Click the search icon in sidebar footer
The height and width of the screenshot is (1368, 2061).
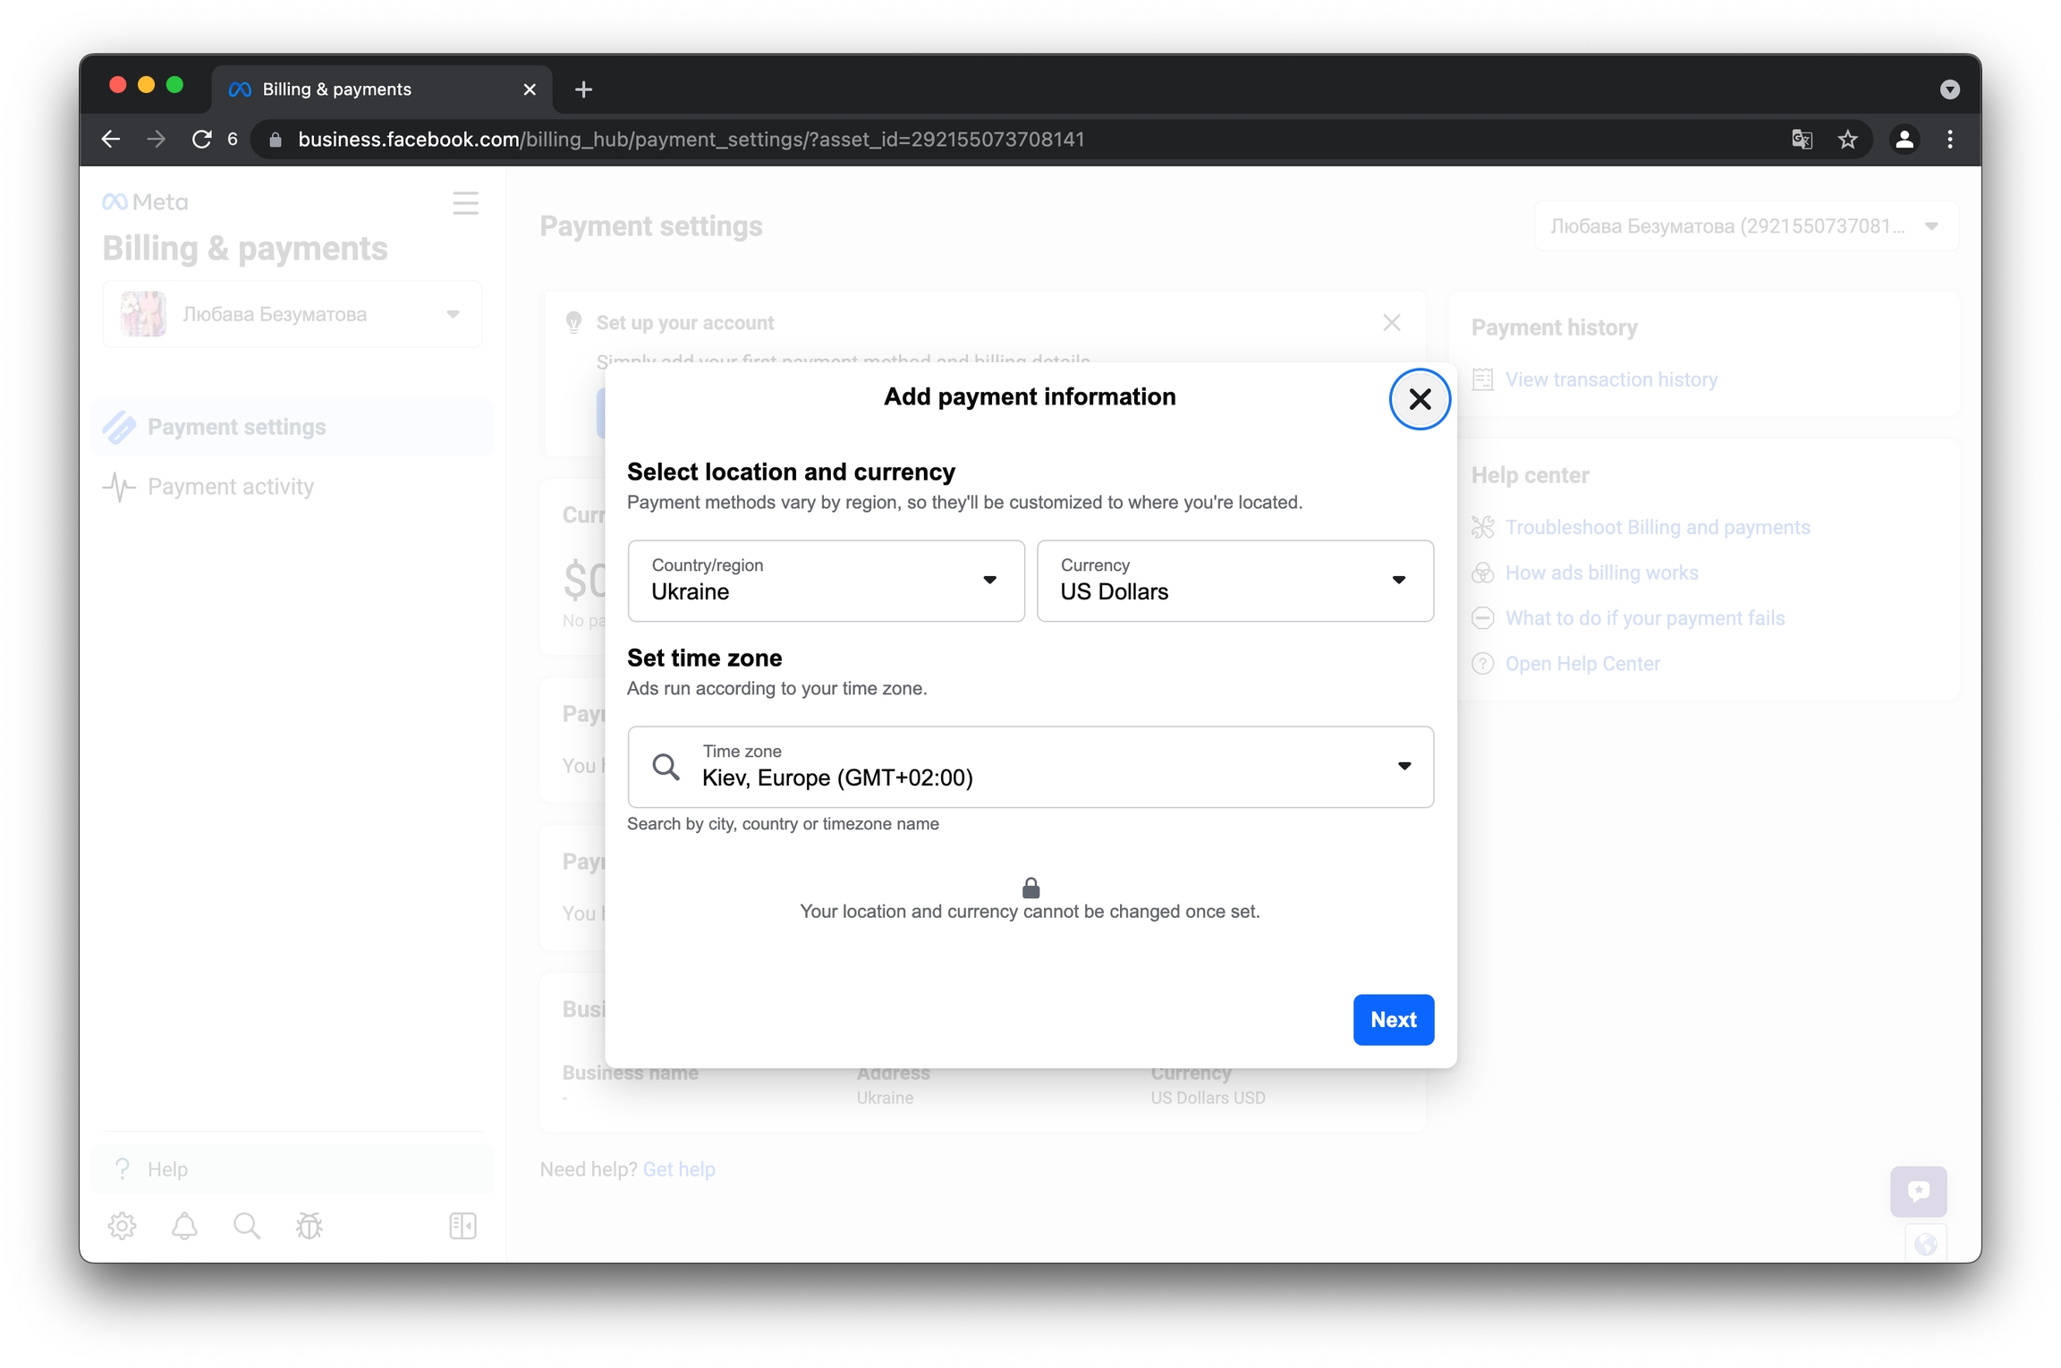pyautogui.click(x=247, y=1225)
